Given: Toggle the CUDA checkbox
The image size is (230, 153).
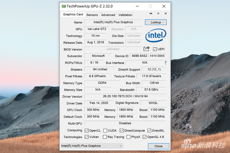Looking at the screenshot, I should pos(105,130).
